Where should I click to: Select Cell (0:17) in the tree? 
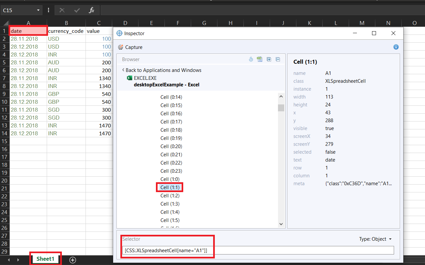pyautogui.click(x=171, y=122)
